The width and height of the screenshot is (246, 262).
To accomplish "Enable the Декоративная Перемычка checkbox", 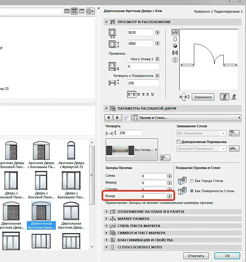I will point(179,142).
